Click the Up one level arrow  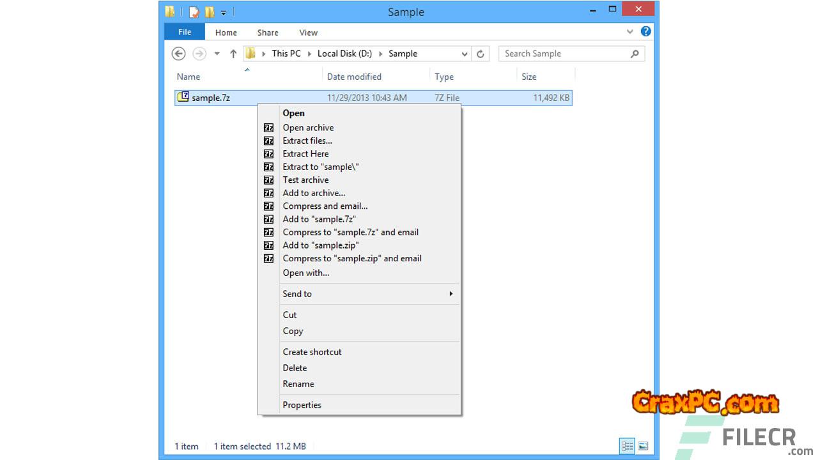[x=233, y=54]
